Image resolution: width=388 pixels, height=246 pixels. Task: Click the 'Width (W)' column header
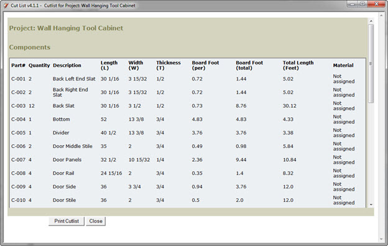[x=136, y=65]
